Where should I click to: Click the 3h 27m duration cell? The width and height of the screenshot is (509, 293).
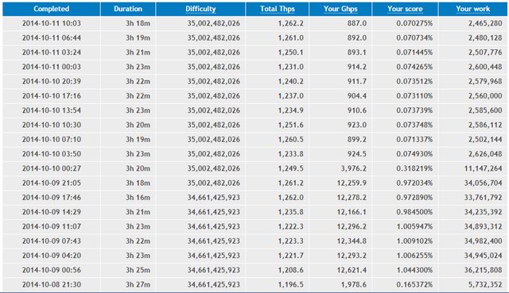[138, 284]
